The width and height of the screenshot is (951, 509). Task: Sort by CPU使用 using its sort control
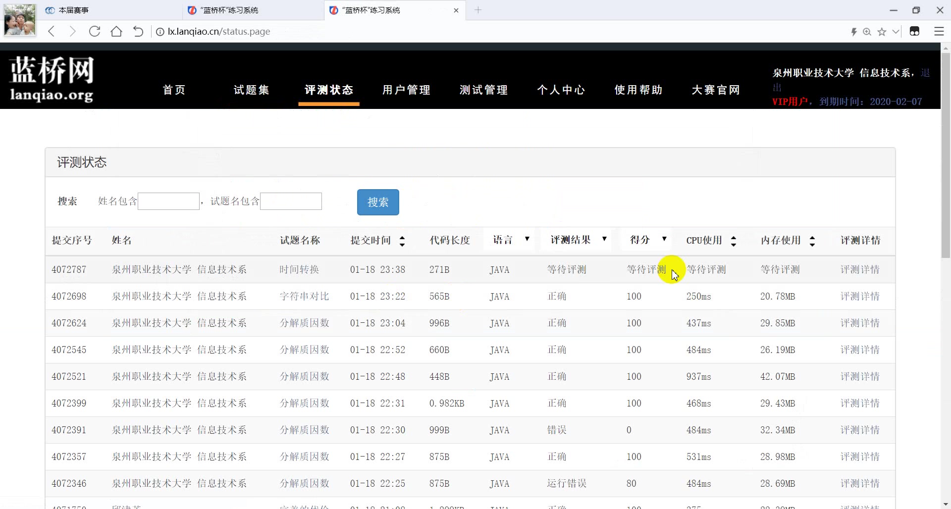pos(734,241)
